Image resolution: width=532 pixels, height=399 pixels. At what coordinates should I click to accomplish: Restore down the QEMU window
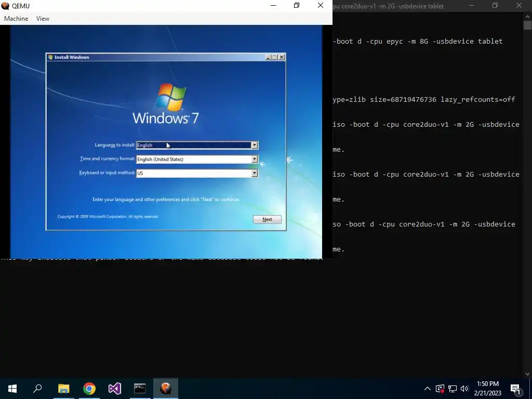(x=297, y=5)
